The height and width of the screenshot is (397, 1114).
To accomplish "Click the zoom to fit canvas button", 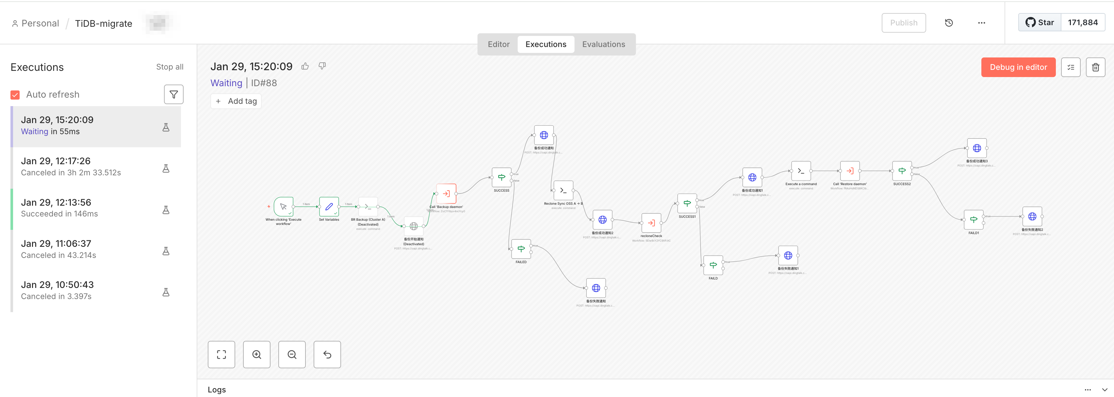I will 221,354.
